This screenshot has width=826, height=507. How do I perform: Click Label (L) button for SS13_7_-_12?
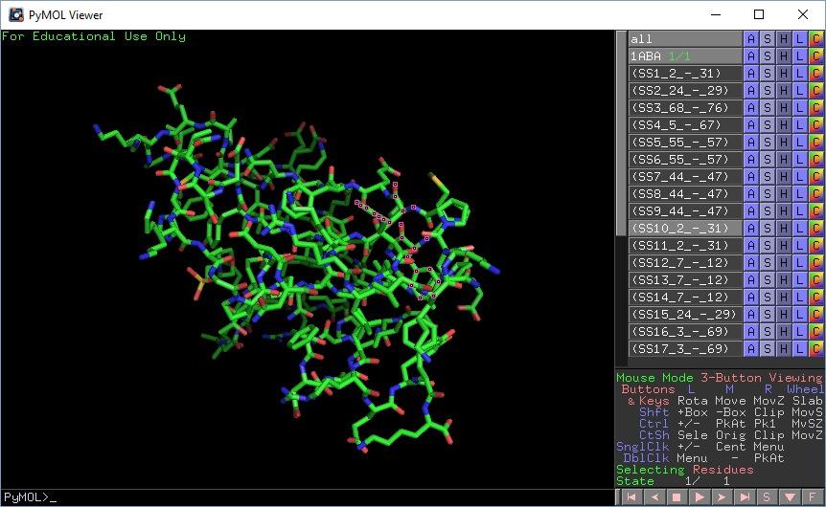point(800,279)
